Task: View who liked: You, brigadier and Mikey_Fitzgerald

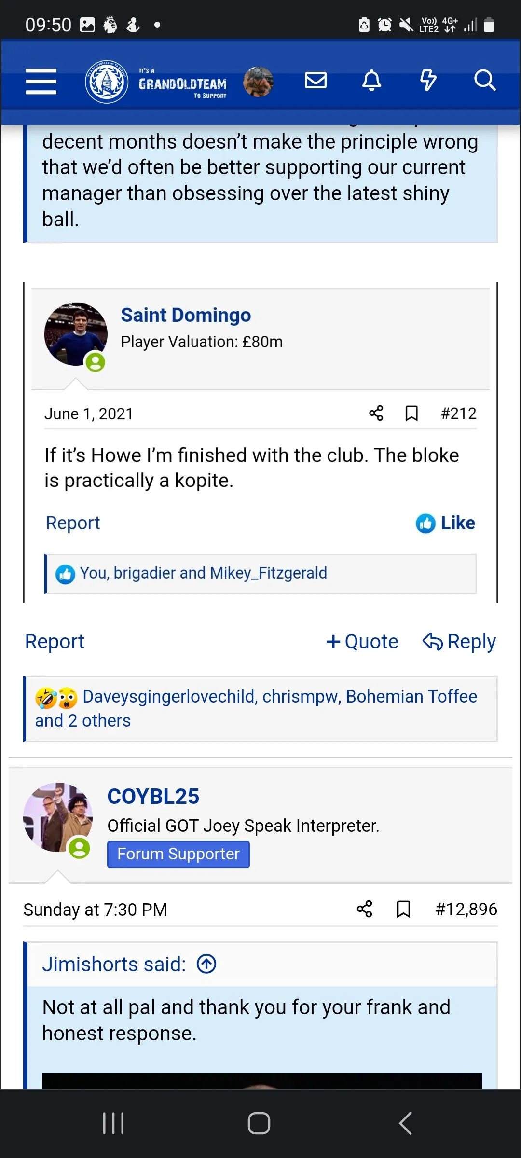Action: (203, 573)
